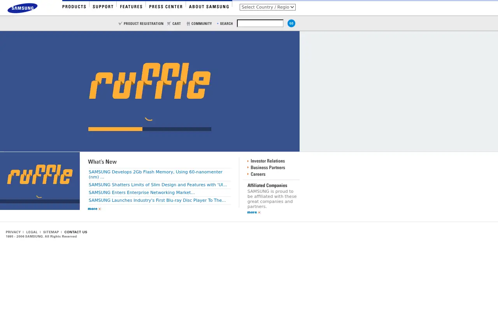Open the shopping Cart
This screenshot has width=498, height=311.
point(174,24)
